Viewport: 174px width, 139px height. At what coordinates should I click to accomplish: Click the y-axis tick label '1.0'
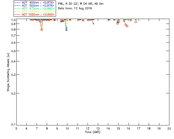click(13, 20)
